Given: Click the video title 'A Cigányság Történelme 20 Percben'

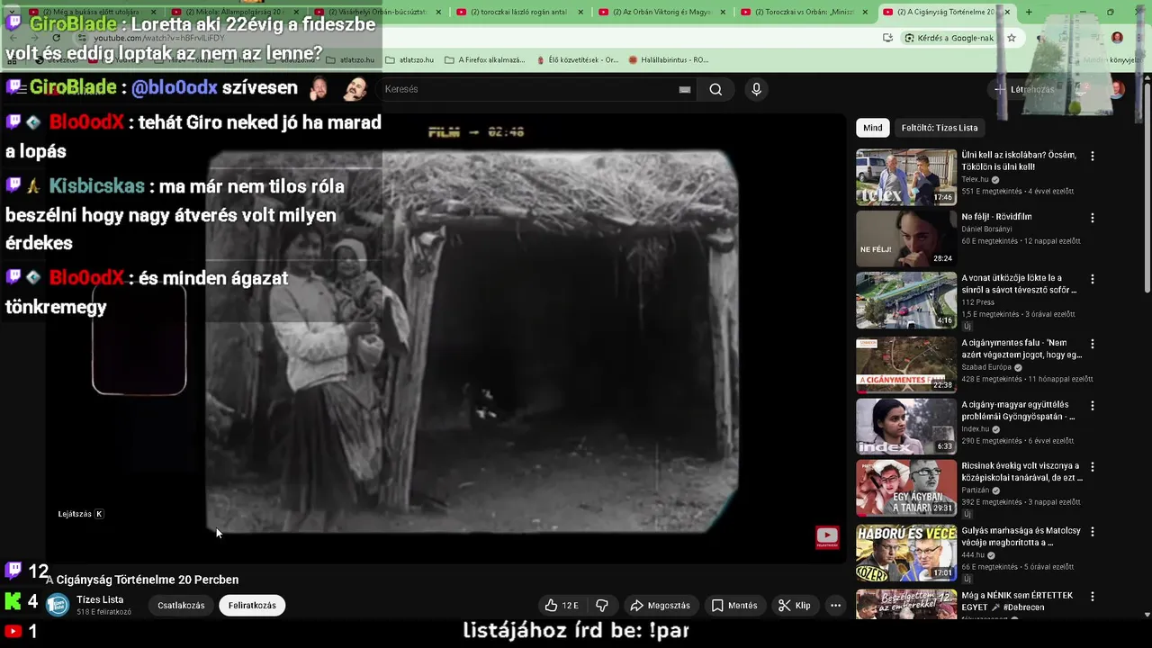Looking at the screenshot, I should [x=142, y=580].
